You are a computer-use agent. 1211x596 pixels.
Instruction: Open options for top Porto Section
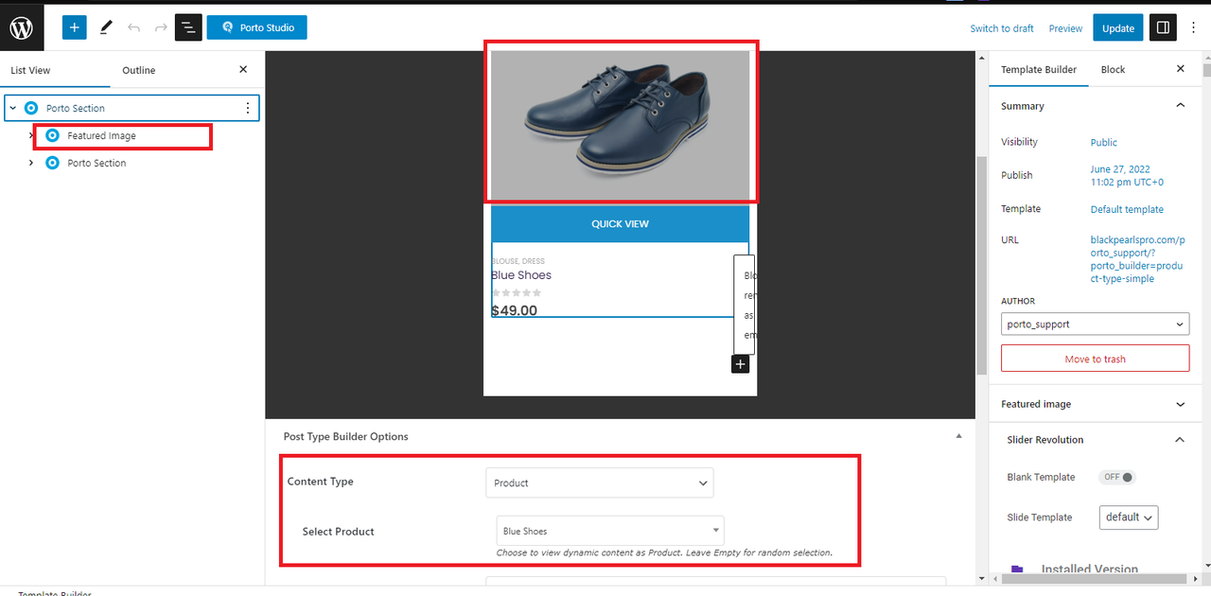coord(248,108)
